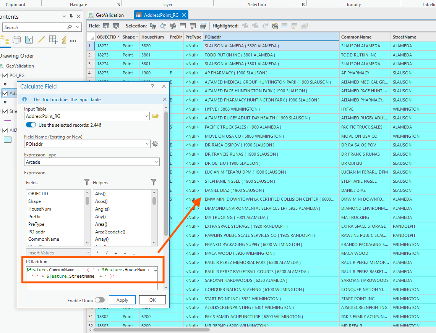Open the Contents pane options menu arrow

[64, 16]
